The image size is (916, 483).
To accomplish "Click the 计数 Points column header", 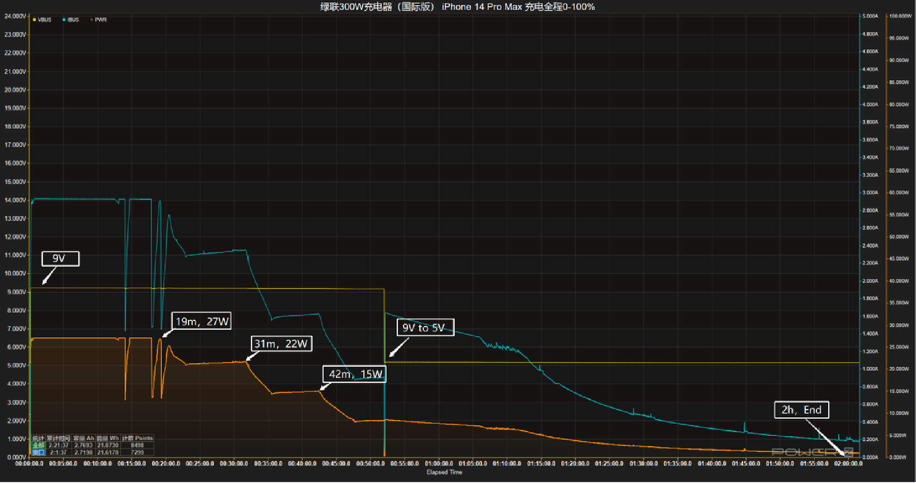I will tap(137, 438).
